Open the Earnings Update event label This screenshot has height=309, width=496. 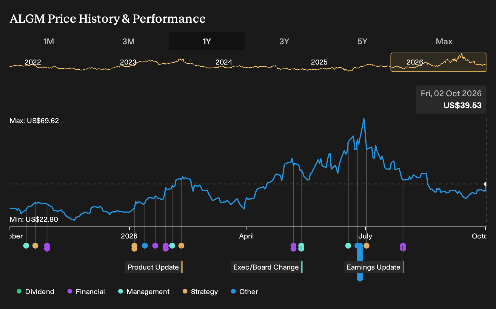point(374,267)
